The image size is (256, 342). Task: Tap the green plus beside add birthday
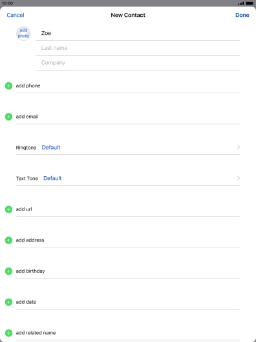click(x=8, y=271)
